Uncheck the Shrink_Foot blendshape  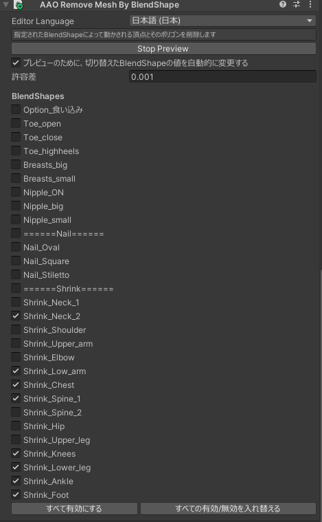pos(16,494)
